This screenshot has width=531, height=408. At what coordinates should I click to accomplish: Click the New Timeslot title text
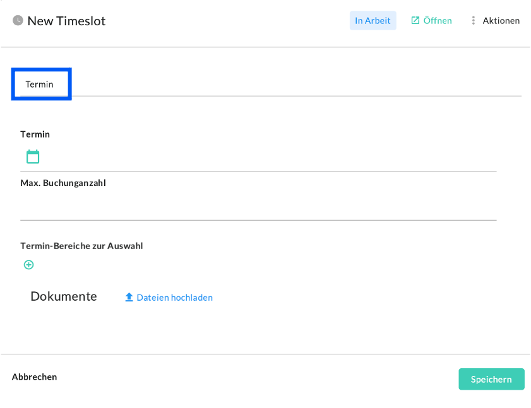click(x=66, y=21)
